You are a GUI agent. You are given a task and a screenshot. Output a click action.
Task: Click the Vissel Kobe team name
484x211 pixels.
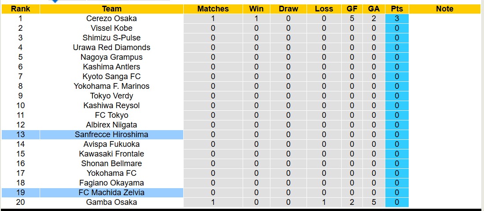(111, 28)
